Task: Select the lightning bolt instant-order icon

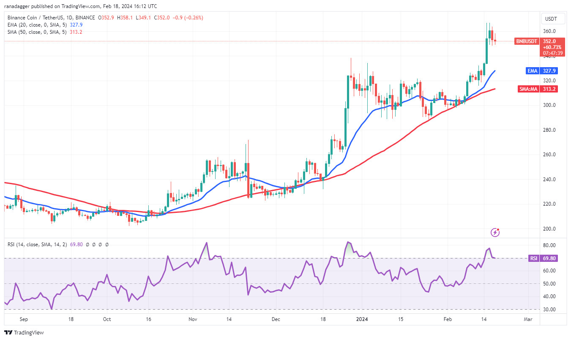Action: [495, 232]
